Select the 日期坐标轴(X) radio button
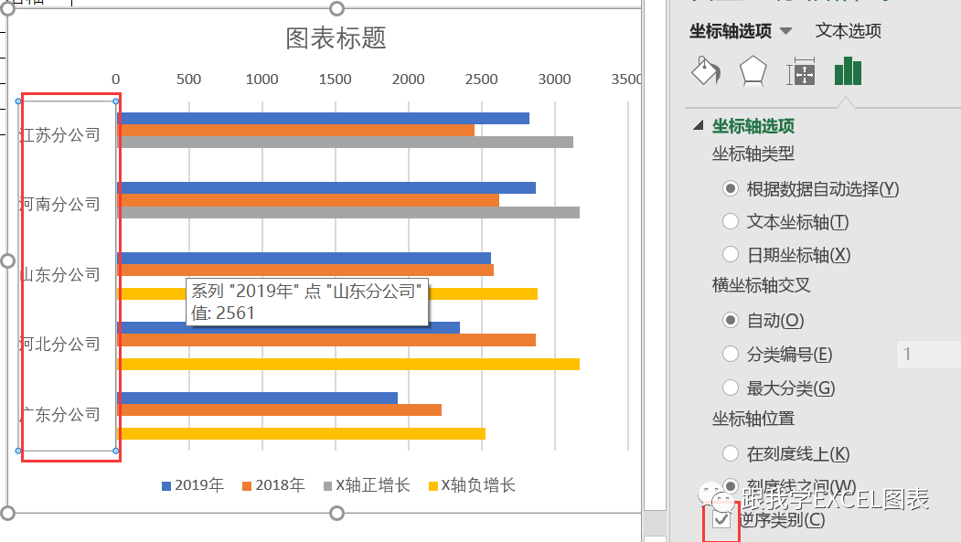 point(731,254)
